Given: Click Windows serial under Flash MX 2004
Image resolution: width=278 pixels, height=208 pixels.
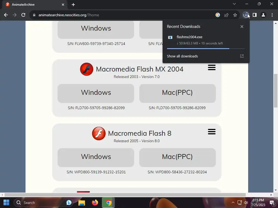Looking at the screenshot, I should point(96,108).
